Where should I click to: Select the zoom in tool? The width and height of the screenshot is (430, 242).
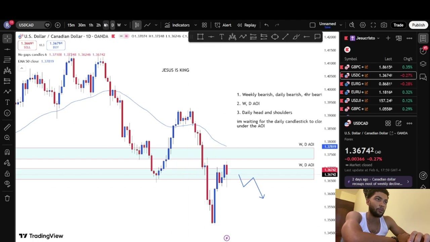pos(7,138)
